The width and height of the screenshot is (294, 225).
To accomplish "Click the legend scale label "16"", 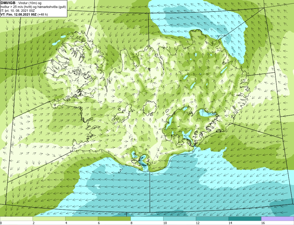I will [x=263, y=223].
